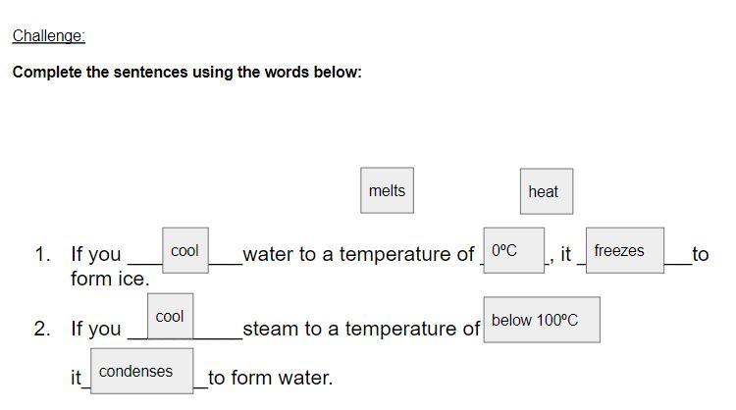
Task: Click the "melts" word tile
Action: click(387, 191)
